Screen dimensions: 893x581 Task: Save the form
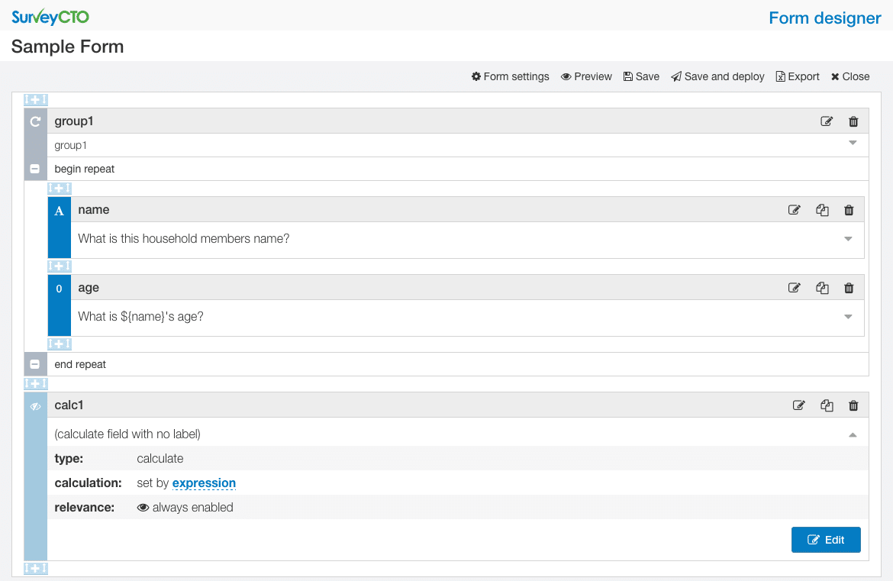tap(641, 76)
